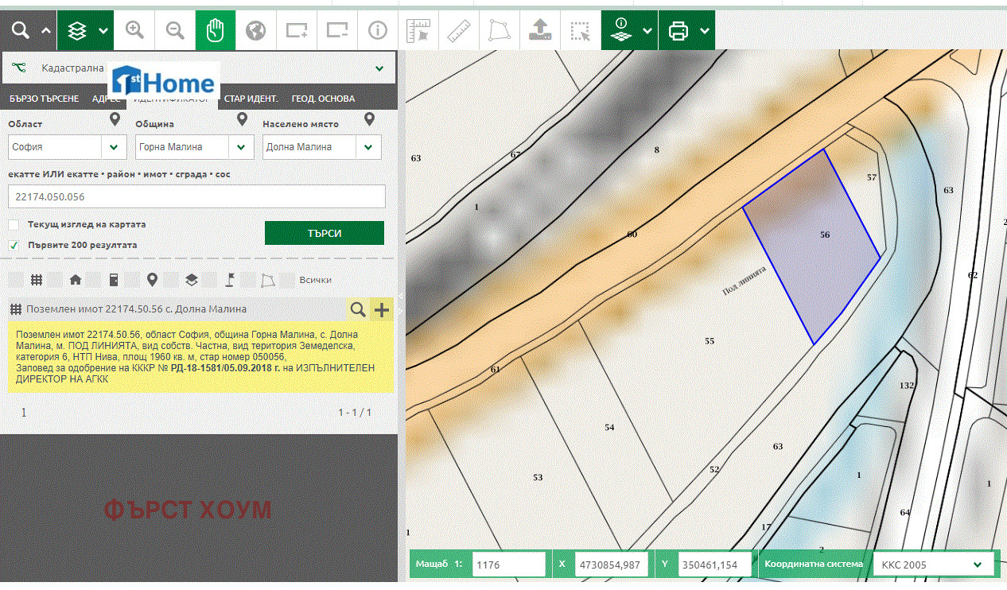Viewport: 1007px width, 590px height.
Task: Select the polygon area measure tool
Action: 500,31
